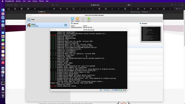Screen dimensions: 185x104
Task: Open the Input menu
Action: click(29, 1)
